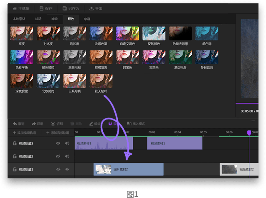Click the 00:04 mark on timeline ruler
The width and height of the screenshot is (266, 198).
pyautogui.click(x=177, y=132)
